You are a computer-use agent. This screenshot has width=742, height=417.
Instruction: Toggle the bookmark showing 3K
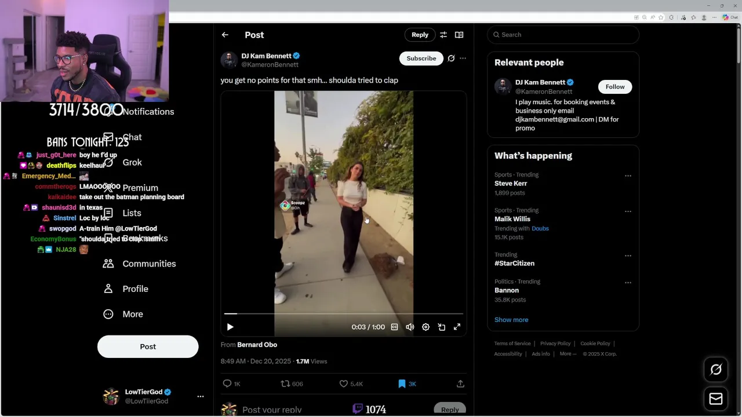tap(402, 383)
